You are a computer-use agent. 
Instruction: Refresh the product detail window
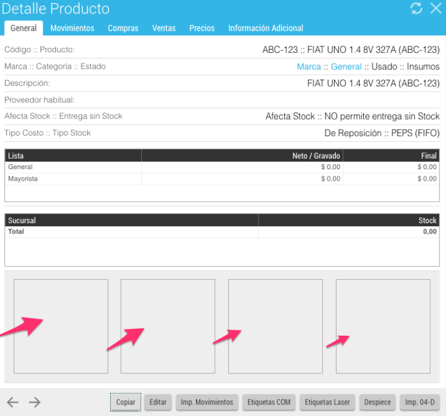416,8
